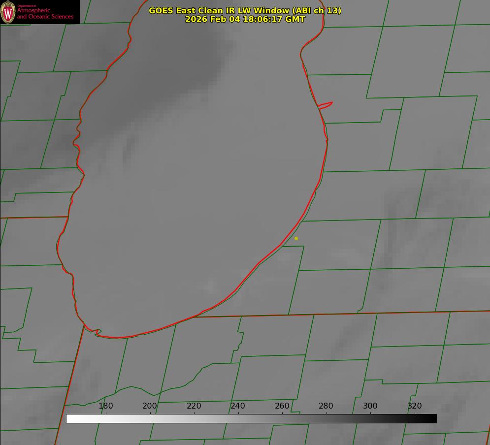Click the black warm end of colorbar

click(x=432, y=418)
